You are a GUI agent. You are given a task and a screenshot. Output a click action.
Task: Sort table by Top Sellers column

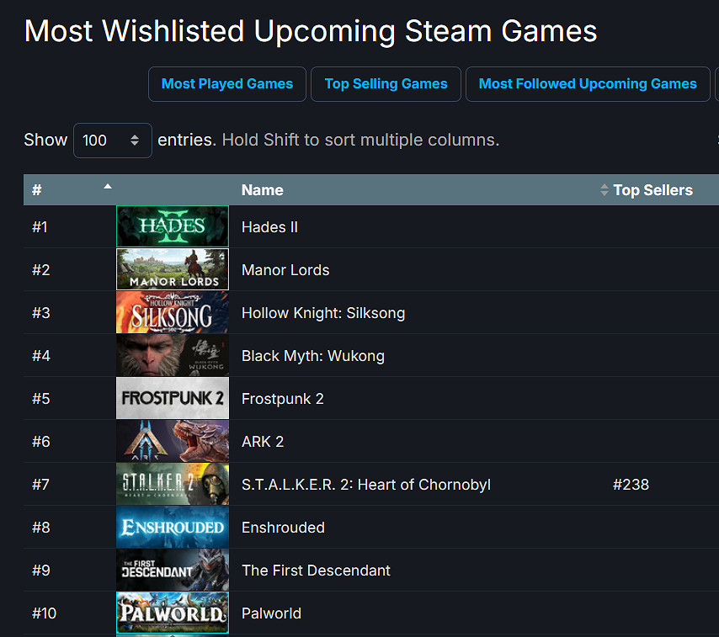652,190
